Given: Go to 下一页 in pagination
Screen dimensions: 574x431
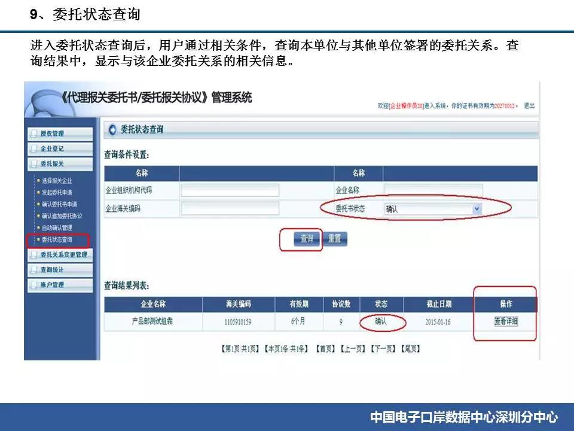Looking at the screenshot, I should [383, 348].
